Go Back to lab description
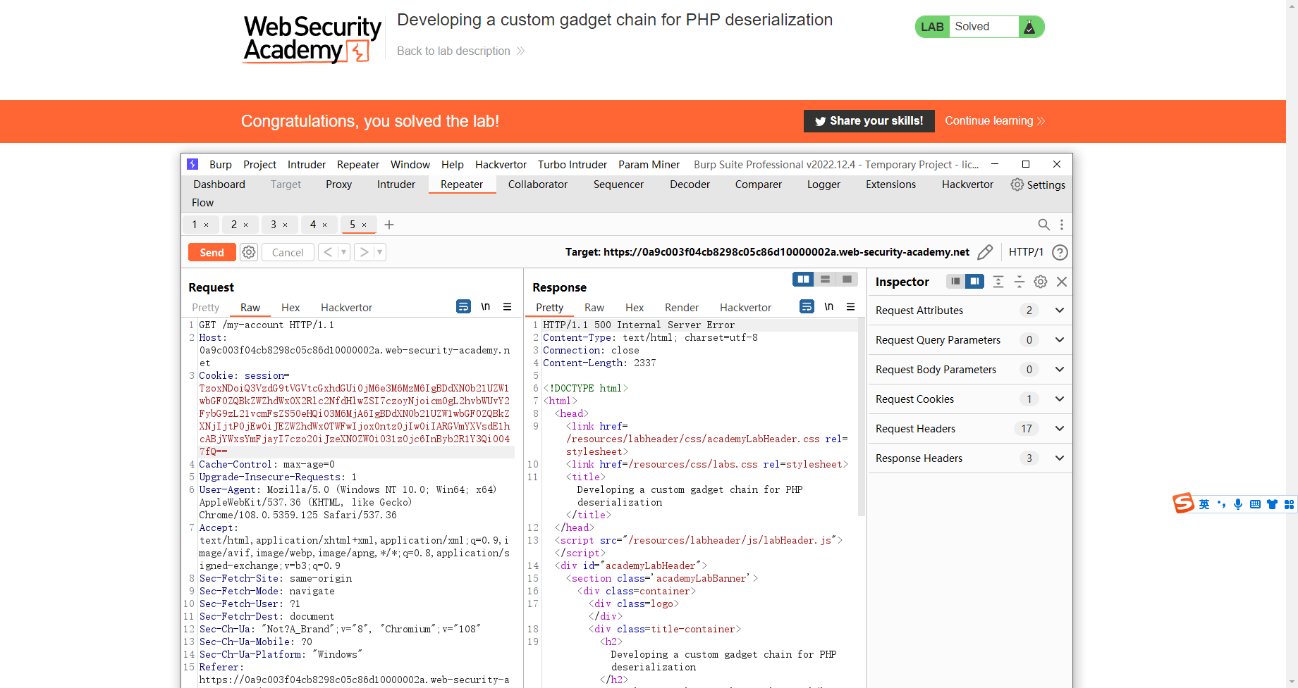This screenshot has width=1298, height=688. (x=461, y=51)
